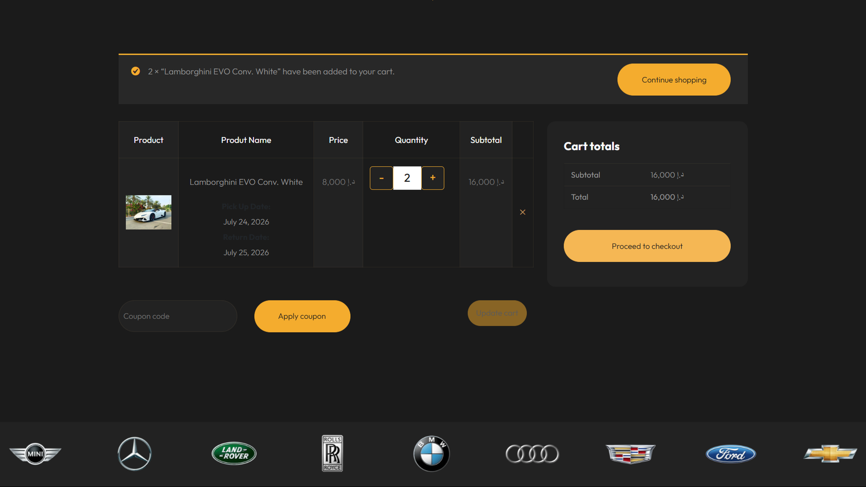Click the Coupon code input field
The image size is (866, 487).
click(x=178, y=316)
